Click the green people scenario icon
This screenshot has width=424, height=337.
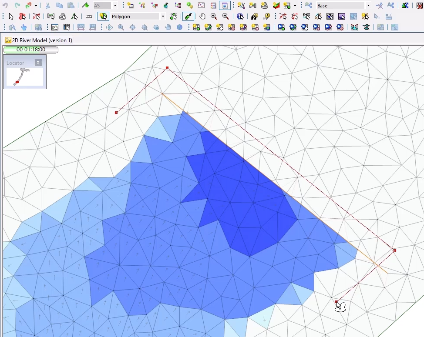click(x=405, y=5)
